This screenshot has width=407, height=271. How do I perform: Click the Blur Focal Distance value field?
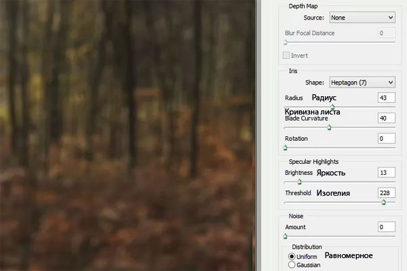point(387,33)
